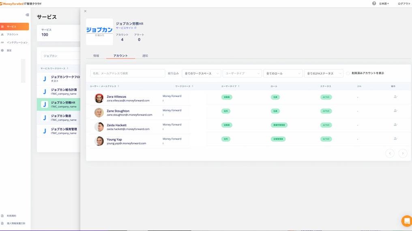The image size is (412, 231).
Task: Switch to the 情報 tab
Action: pyautogui.click(x=96, y=55)
